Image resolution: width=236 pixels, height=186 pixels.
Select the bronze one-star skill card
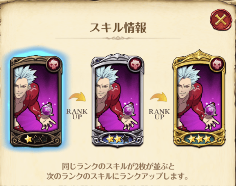36,102
